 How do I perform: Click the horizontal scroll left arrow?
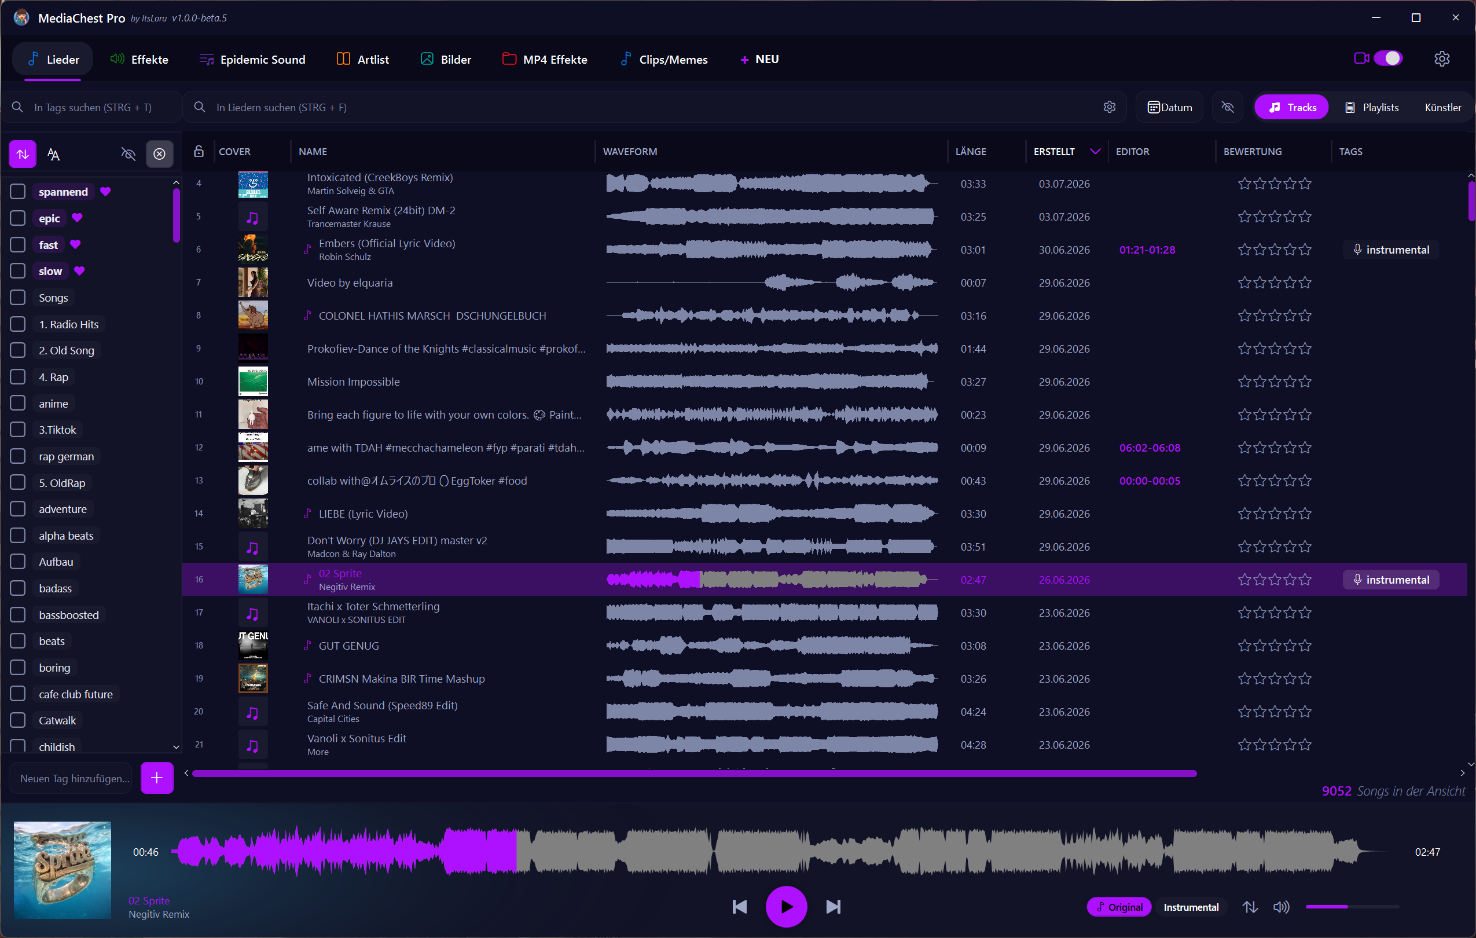(x=186, y=773)
